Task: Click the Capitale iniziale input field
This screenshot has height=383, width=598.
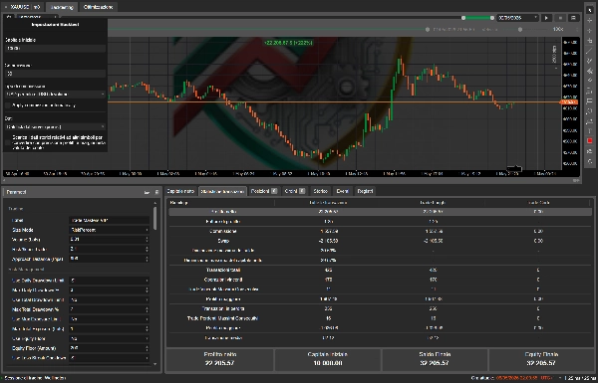Action: (x=55, y=49)
